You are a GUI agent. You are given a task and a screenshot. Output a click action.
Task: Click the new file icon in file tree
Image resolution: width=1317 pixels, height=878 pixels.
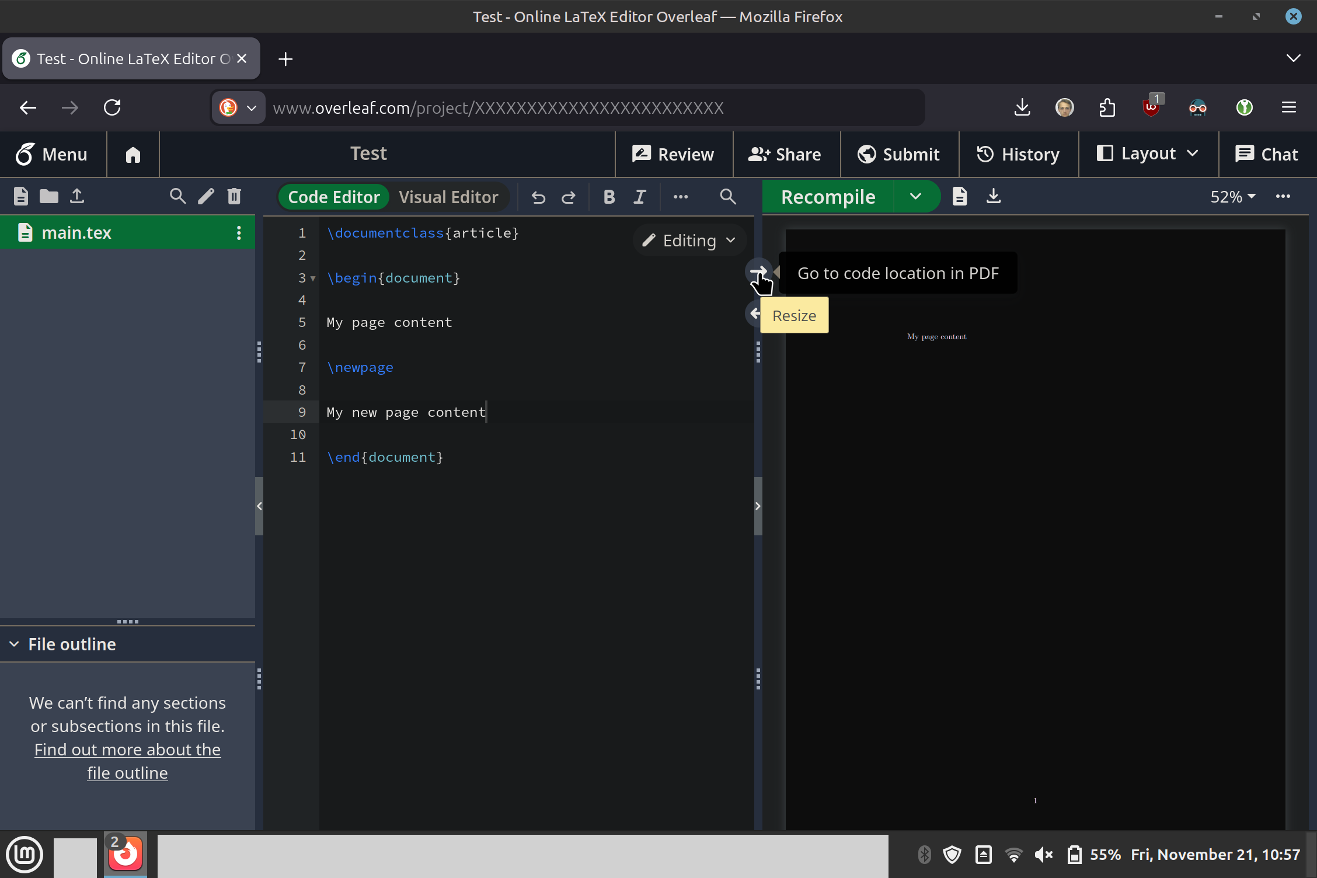(21, 196)
